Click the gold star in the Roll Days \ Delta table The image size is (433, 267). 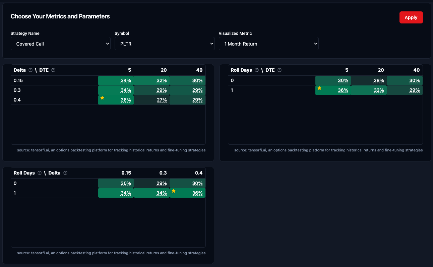[x=174, y=191]
